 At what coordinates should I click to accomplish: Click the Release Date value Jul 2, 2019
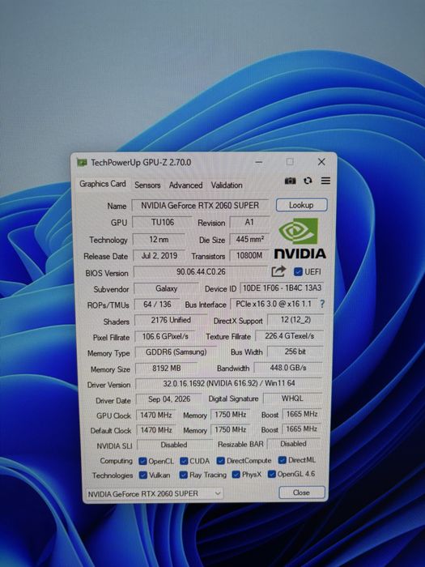tap(159, 256)
